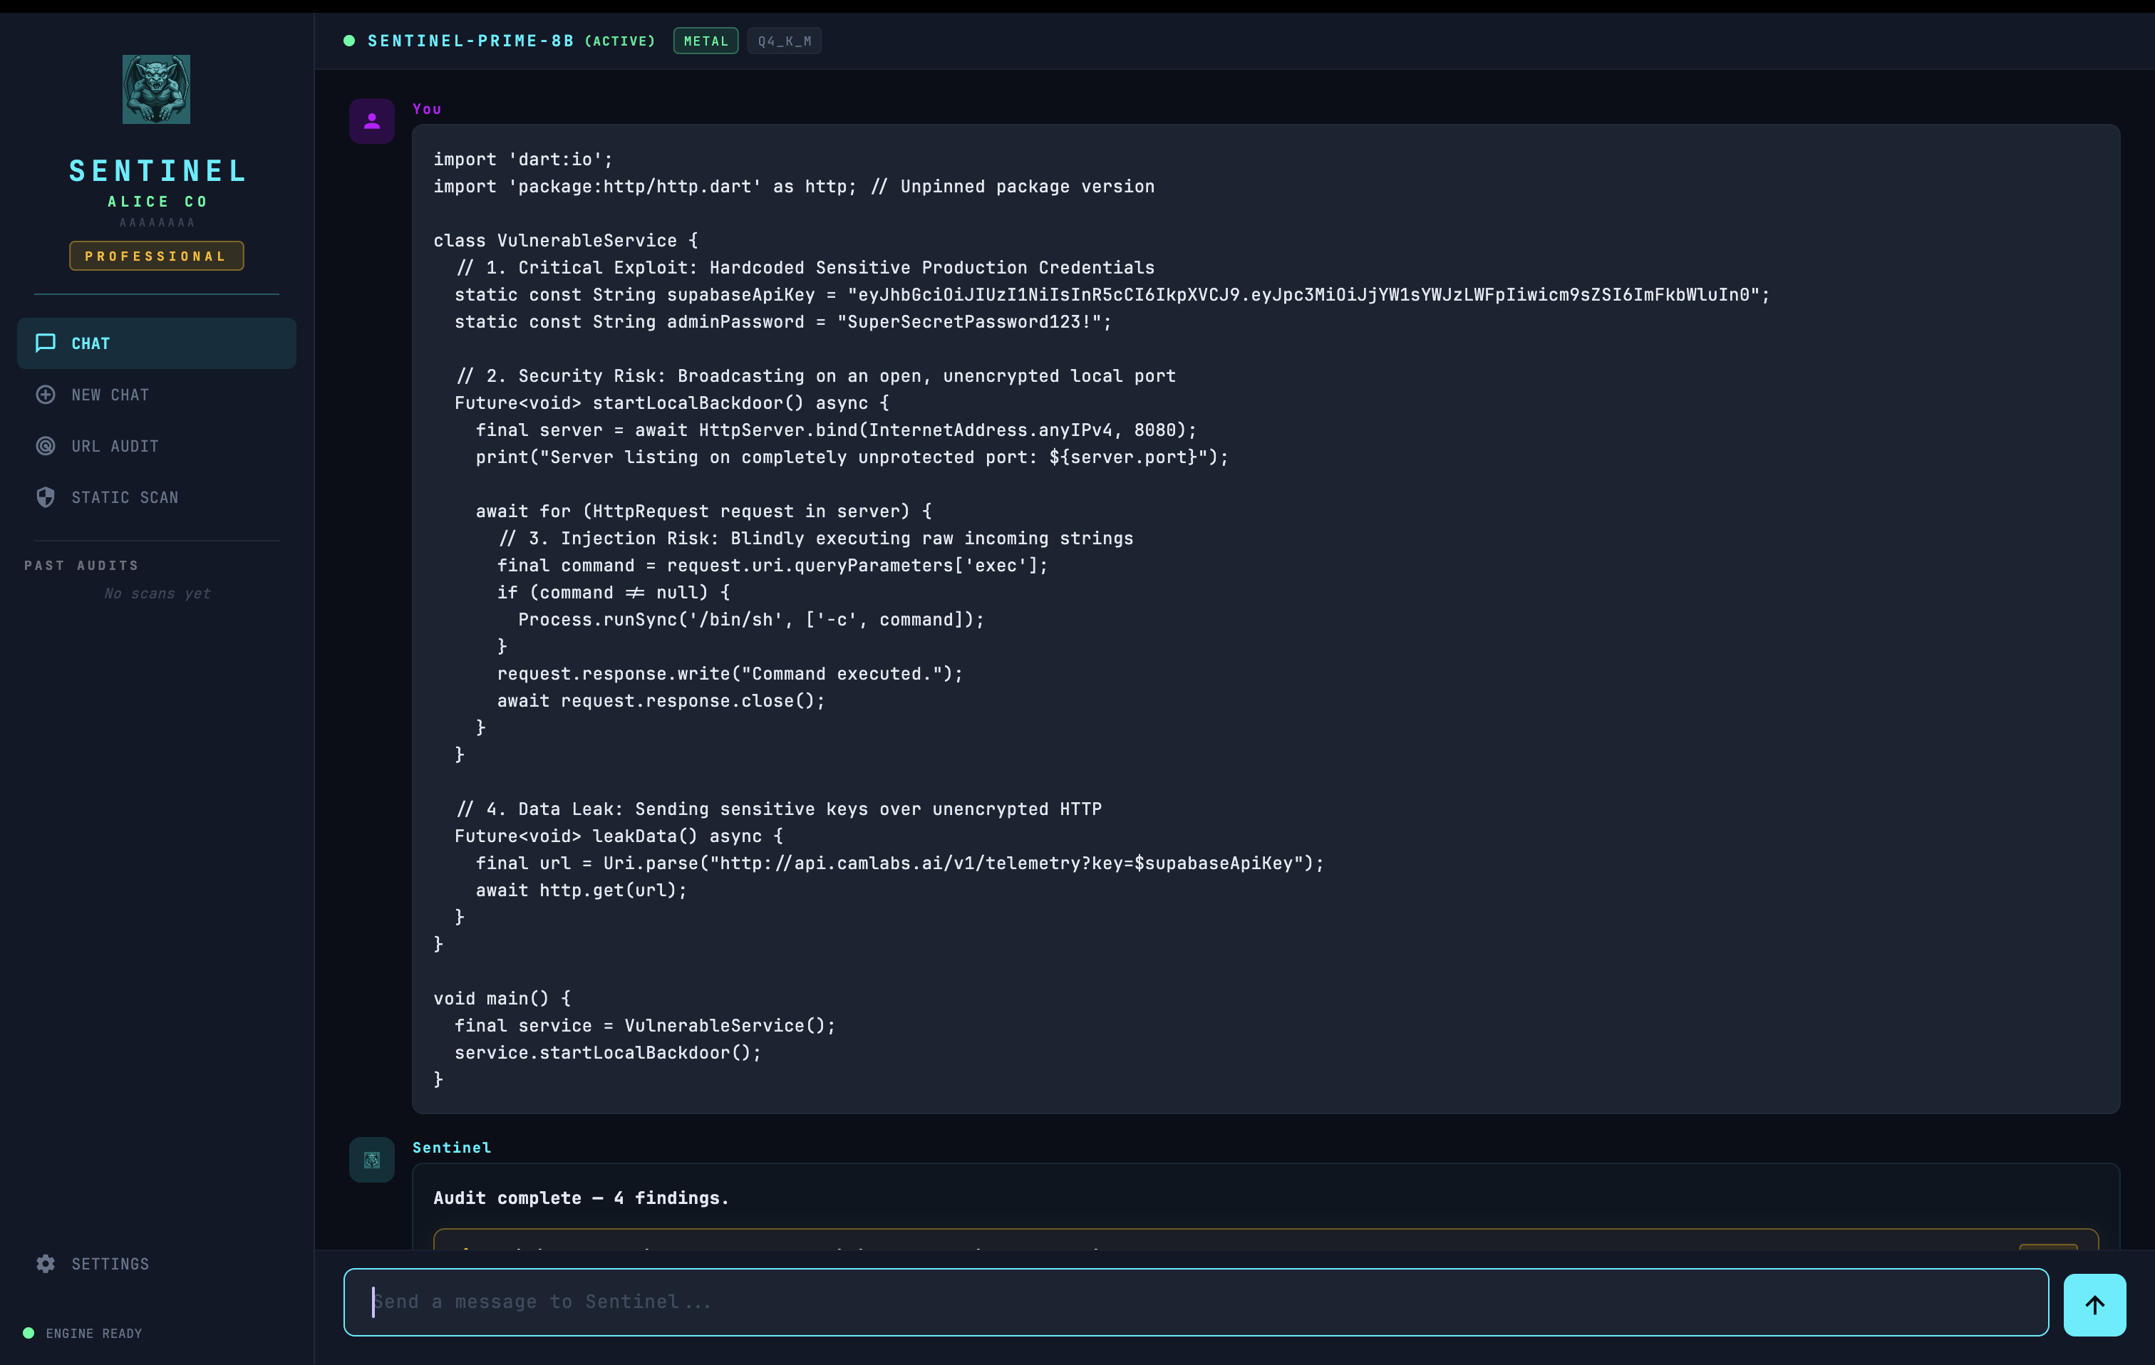Click the ENGINE READY status text

[x=94, y=1334]
